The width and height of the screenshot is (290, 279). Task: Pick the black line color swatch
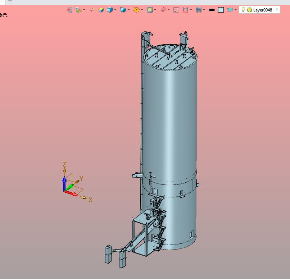coord(212,10)
